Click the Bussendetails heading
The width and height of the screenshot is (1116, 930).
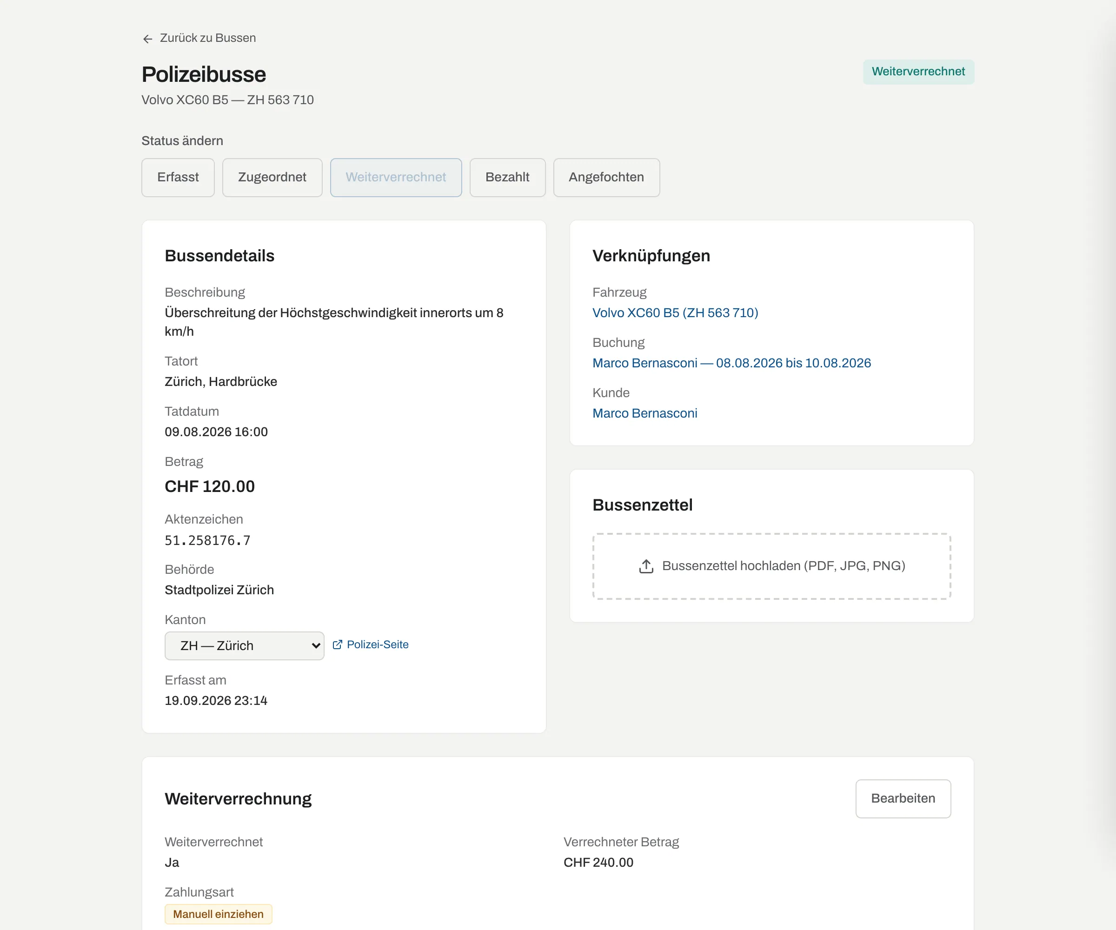pos(219,256)
